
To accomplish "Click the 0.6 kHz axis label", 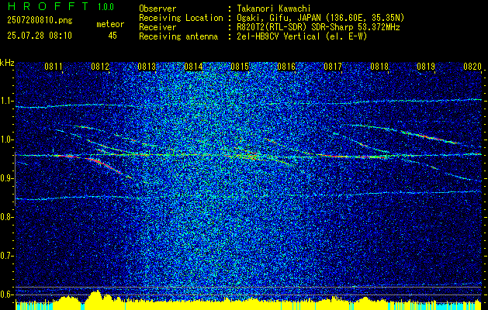I will coord(6,294).
